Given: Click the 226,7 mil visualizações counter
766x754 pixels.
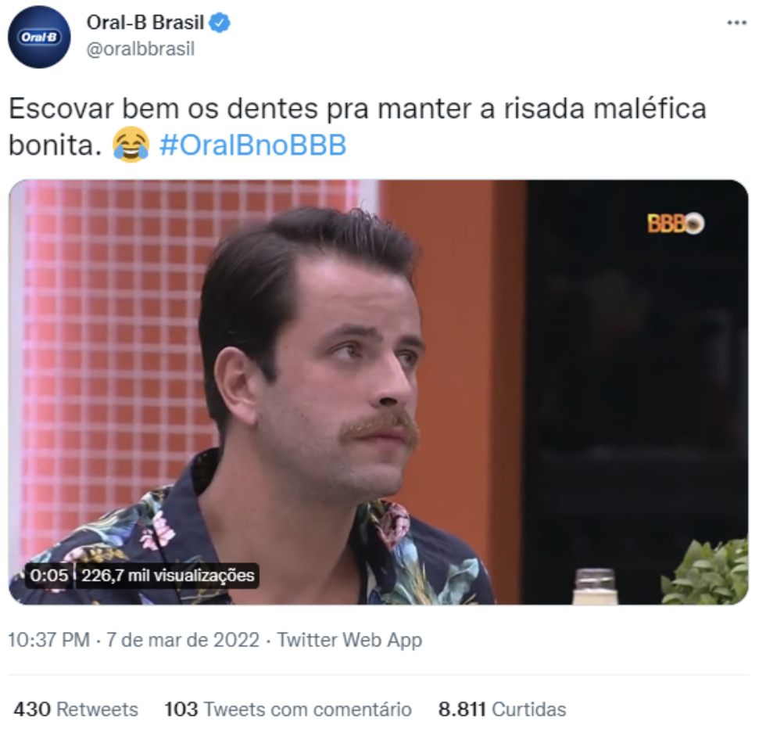Looking at the screenshot, I should point(167,575).
